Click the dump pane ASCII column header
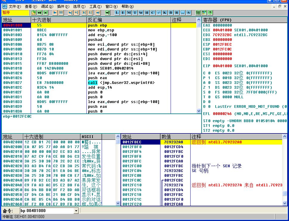 (x=91, y=136)
